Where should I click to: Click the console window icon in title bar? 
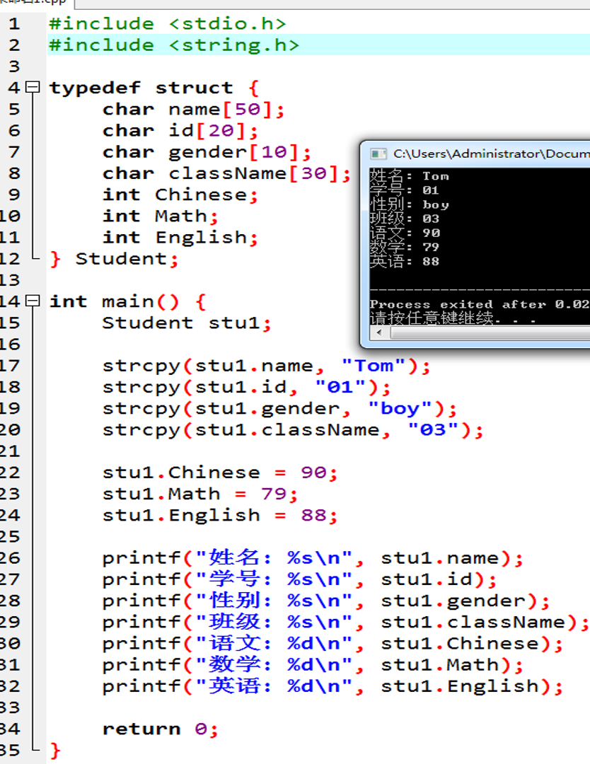378,154
